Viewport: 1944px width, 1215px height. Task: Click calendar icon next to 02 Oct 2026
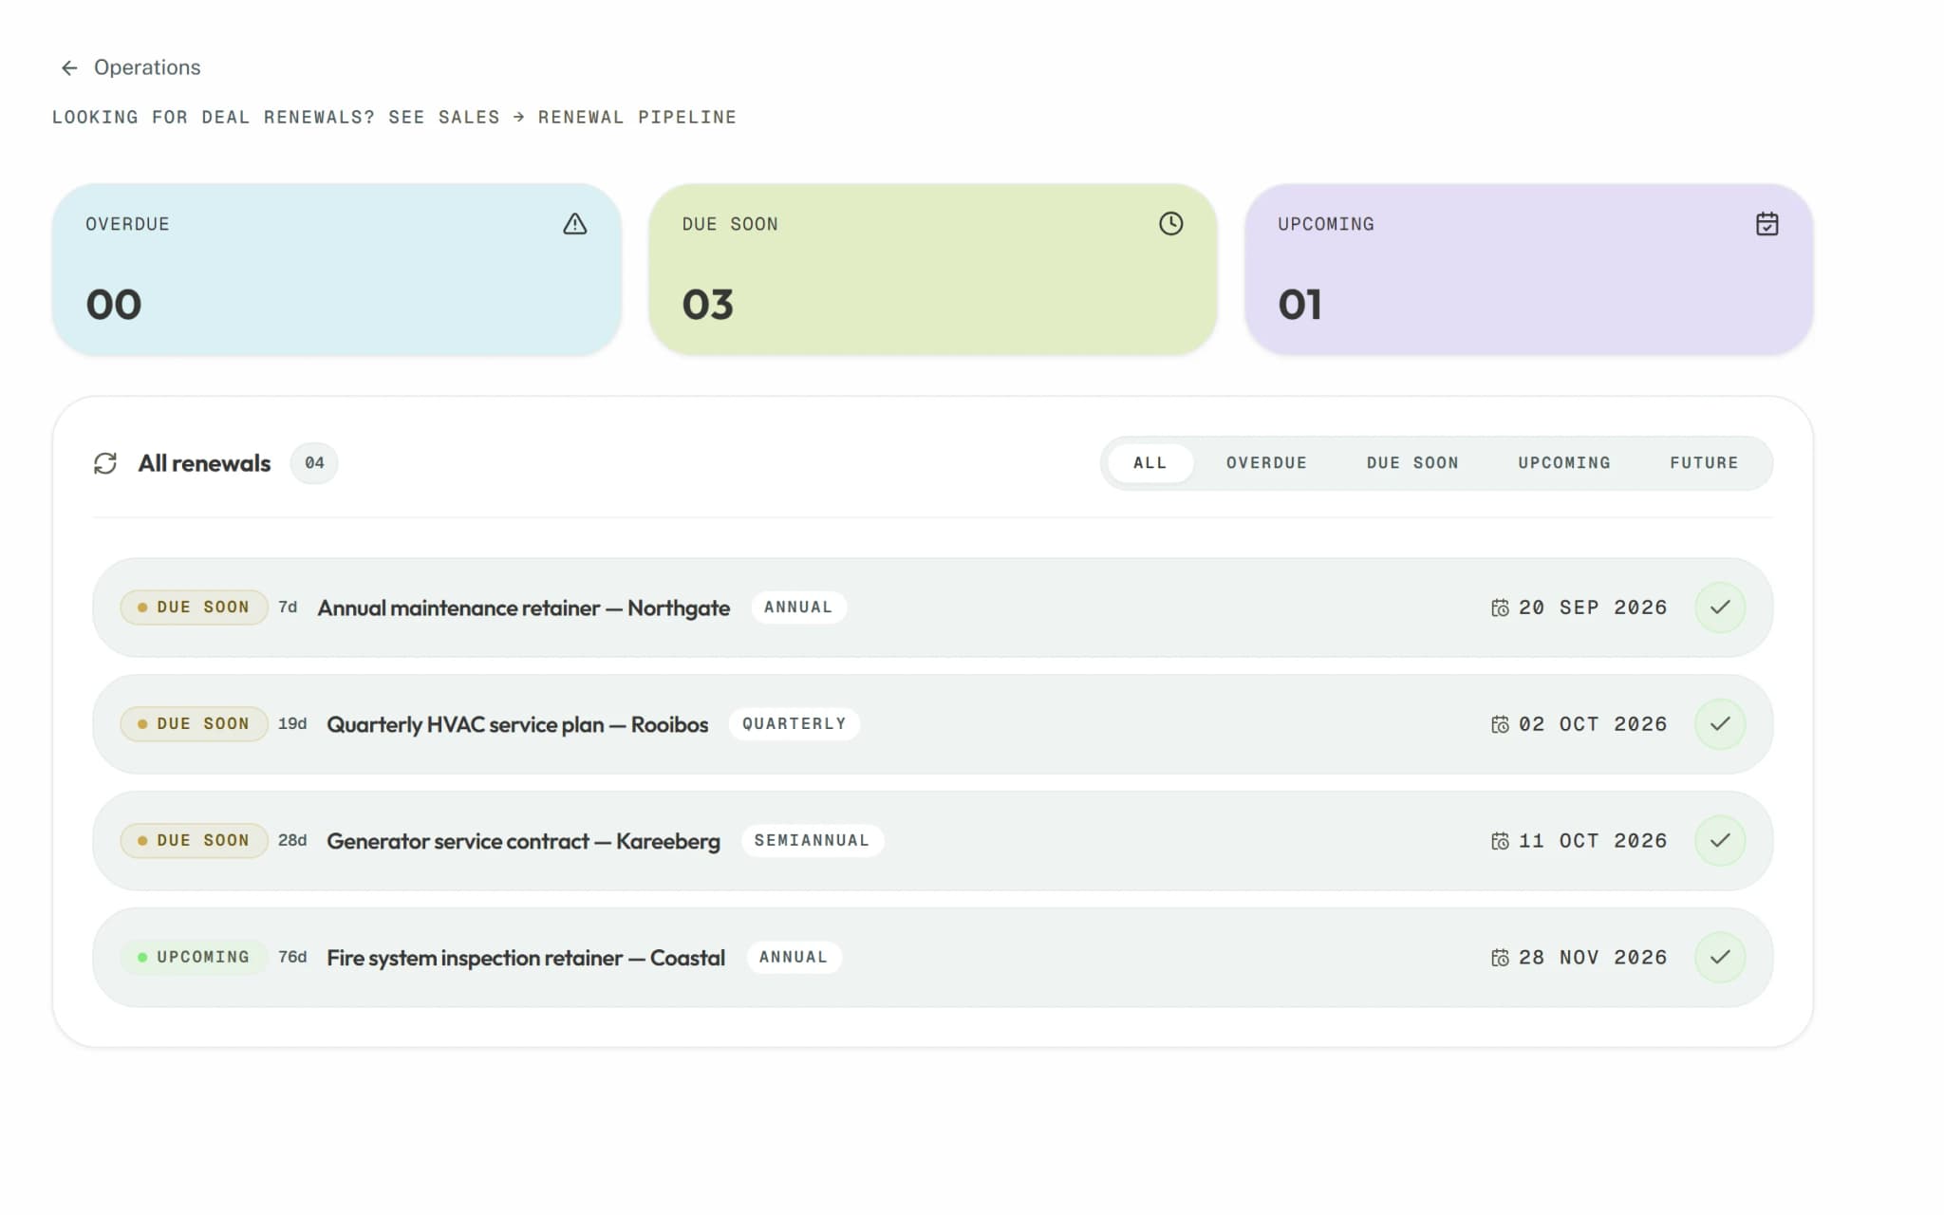point(1500,724)
